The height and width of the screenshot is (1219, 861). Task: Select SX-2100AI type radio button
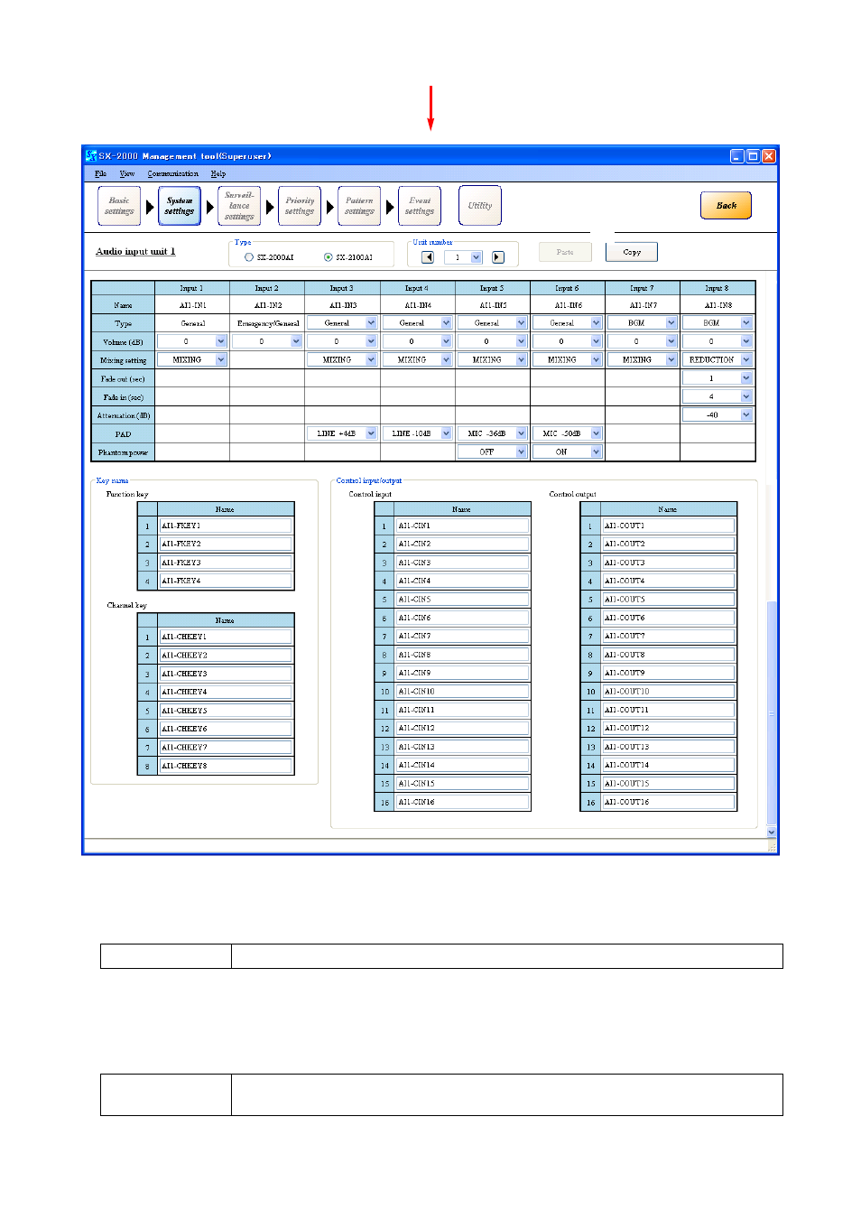point(328,257)
